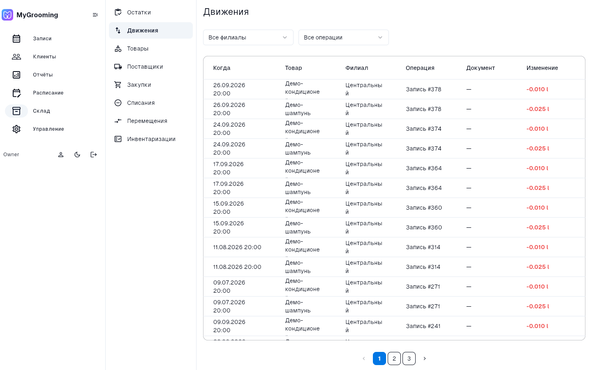Click the Списания minus-circle icon
Viewport: 592px width, 370px height.
coord(118,103)
